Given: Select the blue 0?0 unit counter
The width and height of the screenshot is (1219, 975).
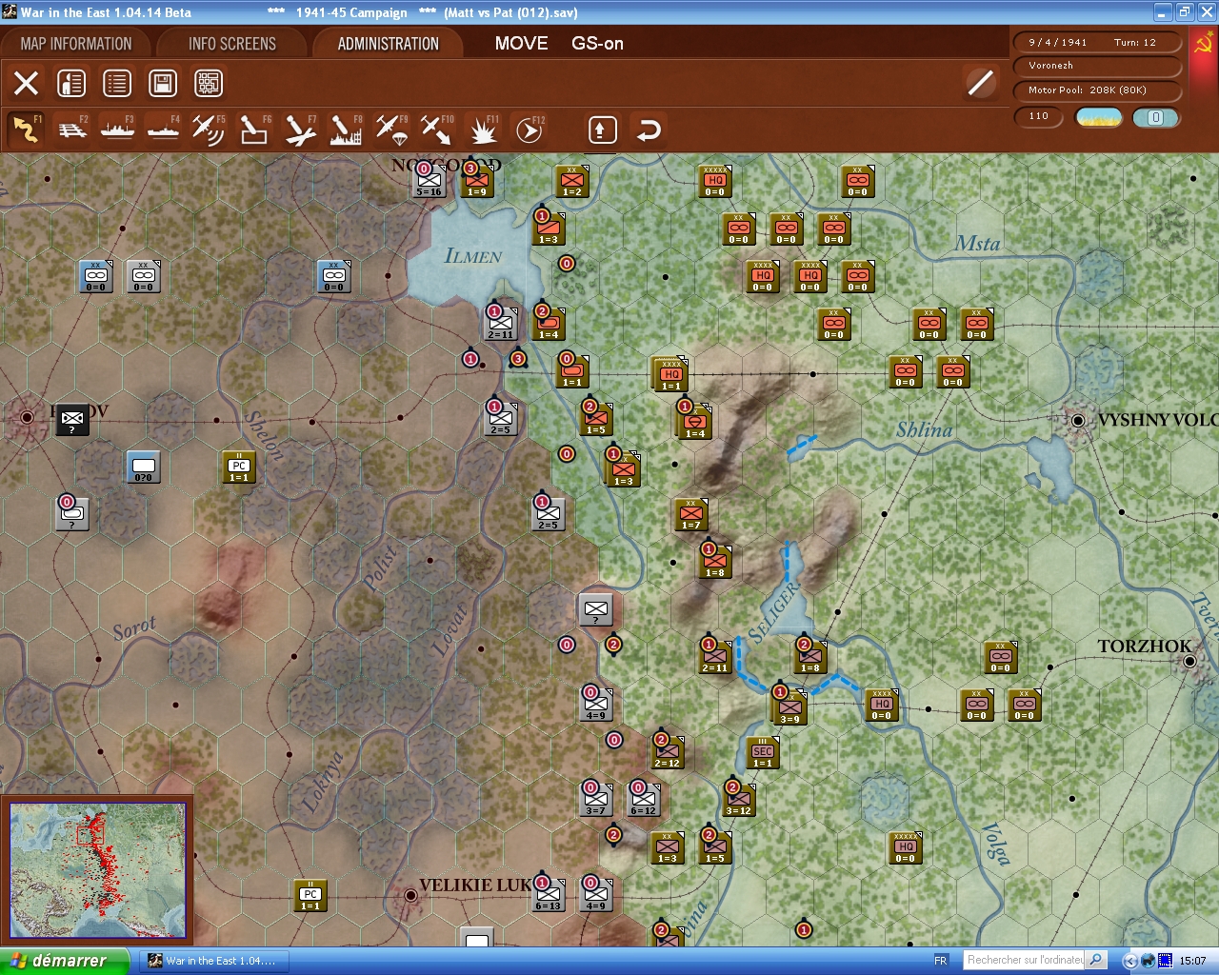Looking at the screenshot, I should point(144,467).
